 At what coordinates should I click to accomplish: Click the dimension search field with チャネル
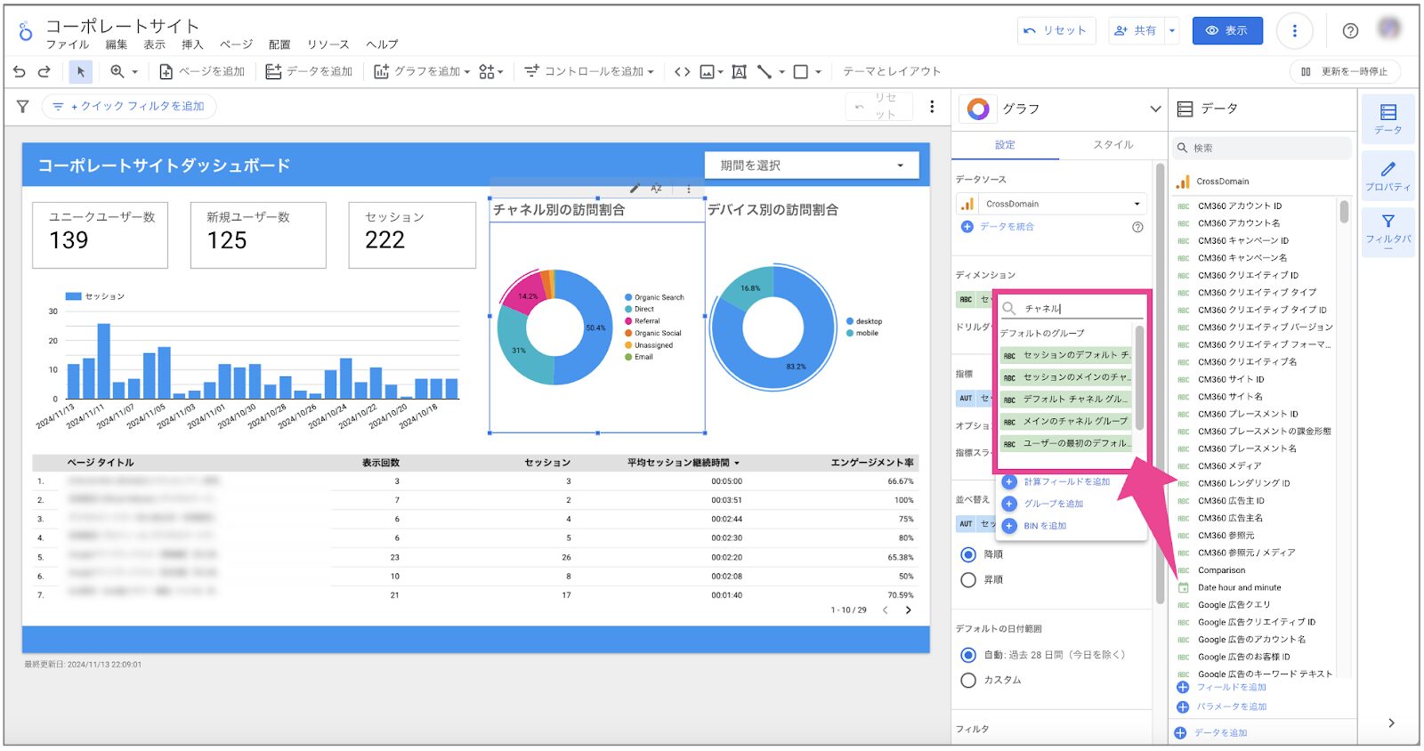1072,310
